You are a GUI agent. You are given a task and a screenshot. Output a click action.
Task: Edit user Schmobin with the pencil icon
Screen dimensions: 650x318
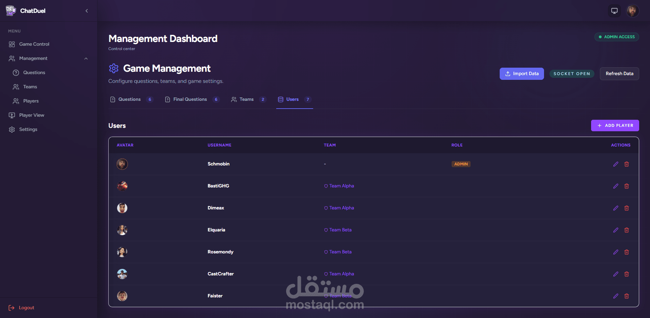point(615,164)
